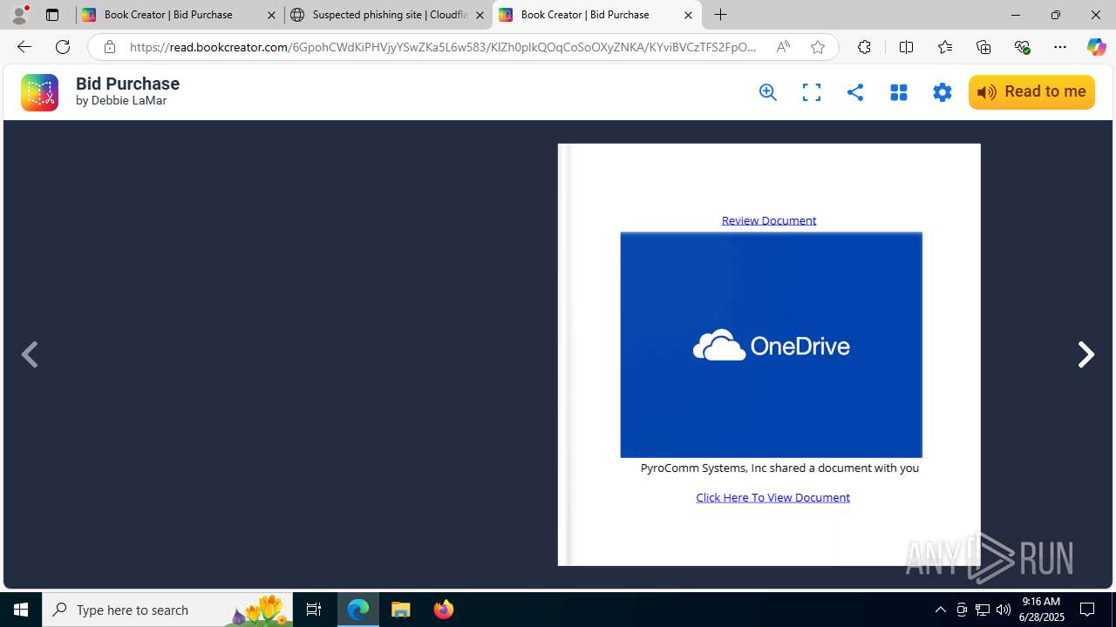Go to the previous book page
The image size is (1116, 627).
click(30, 354)
